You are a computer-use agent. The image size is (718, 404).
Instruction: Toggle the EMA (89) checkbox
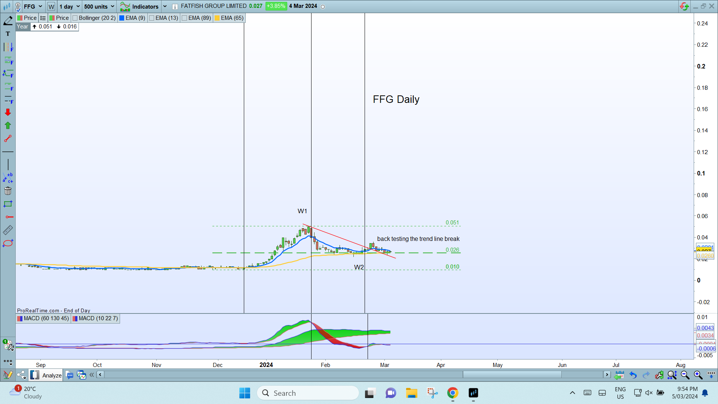[x=184, y=18]
